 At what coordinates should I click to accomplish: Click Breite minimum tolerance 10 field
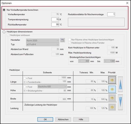[90, 99]
